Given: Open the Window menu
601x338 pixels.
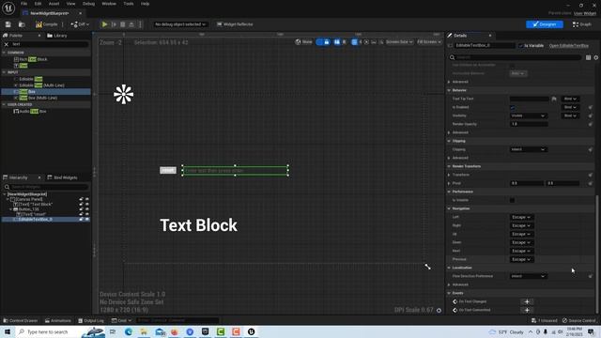Looking at the screenshot, I should click(109, 4).
